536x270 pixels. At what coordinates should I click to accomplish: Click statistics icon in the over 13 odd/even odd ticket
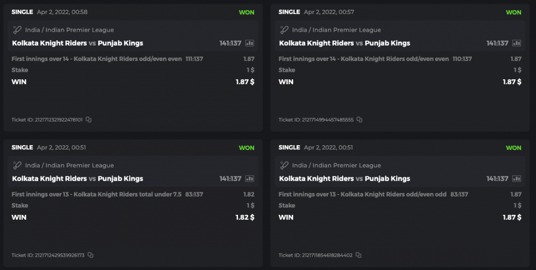click(x=517, y=179)
